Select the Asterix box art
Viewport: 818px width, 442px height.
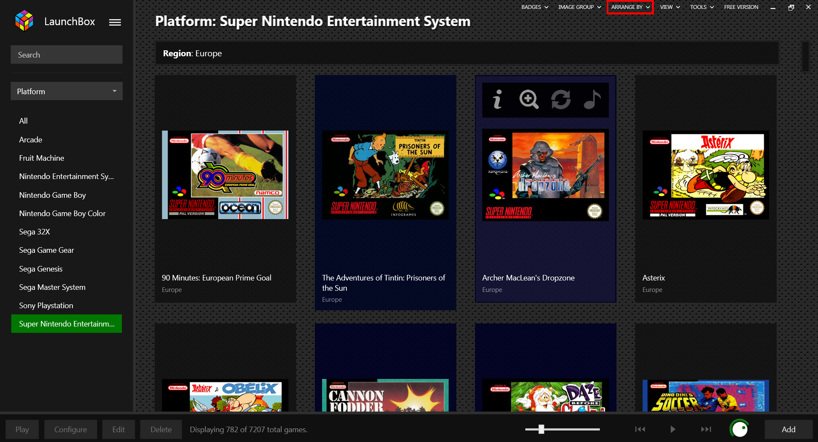[x=706, y=175]
